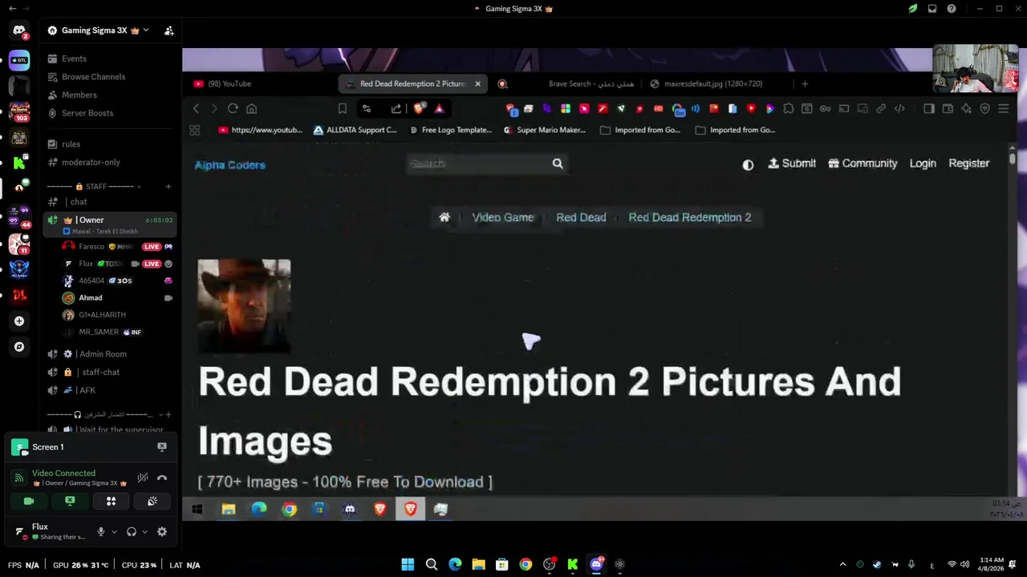Open Discover servers compass icon
Image resolution: width=1027 pixels, height=577 pixels.
coord(19,347)
